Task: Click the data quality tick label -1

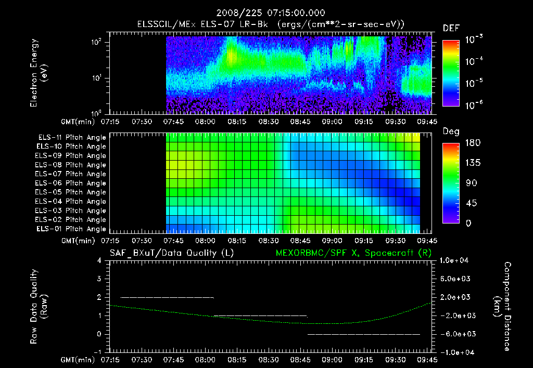Action: click(97, 352)
